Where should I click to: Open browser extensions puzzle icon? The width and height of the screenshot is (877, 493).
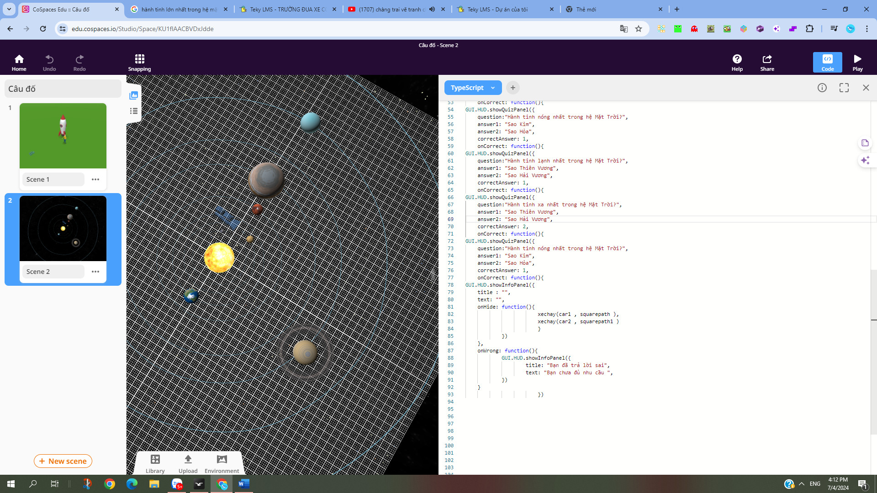coord(809,29)
